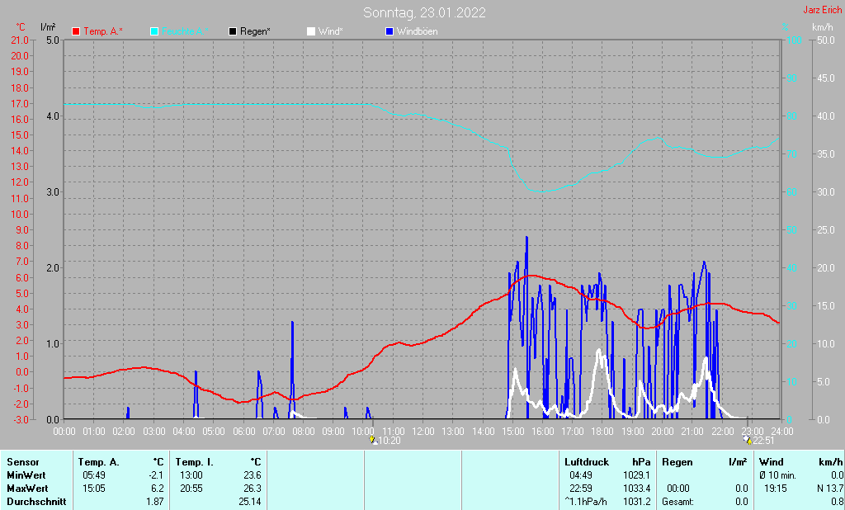The height and width of the screenshot is (510, 845).
Task: Select the 'Windböen' legend label
Action: pyautogui.click(x=417, y=31)
